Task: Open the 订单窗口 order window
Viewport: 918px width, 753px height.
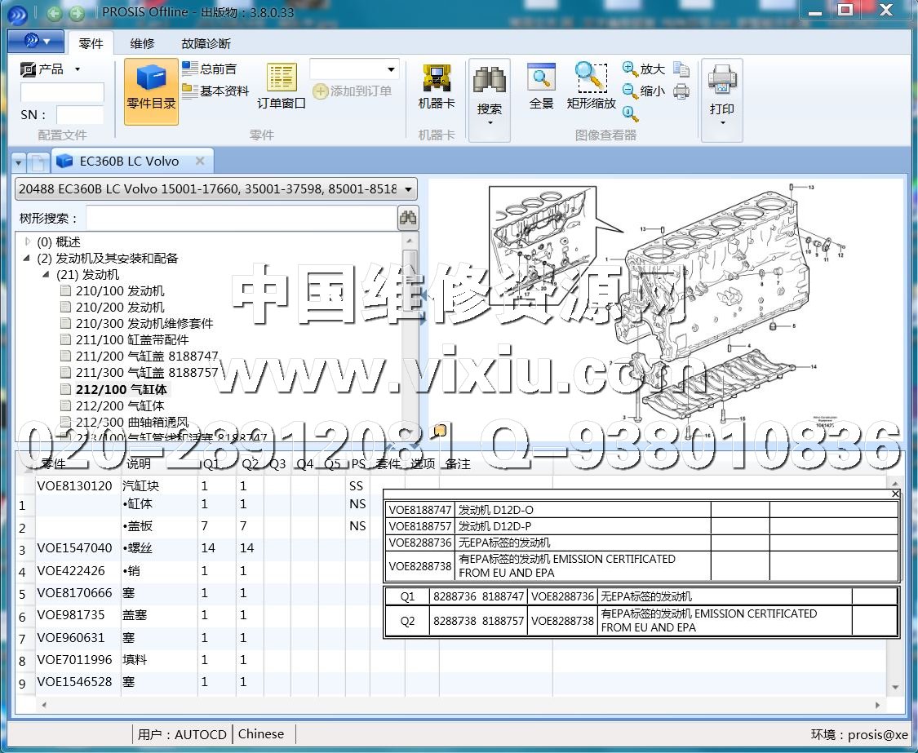Action: point(282,86)
